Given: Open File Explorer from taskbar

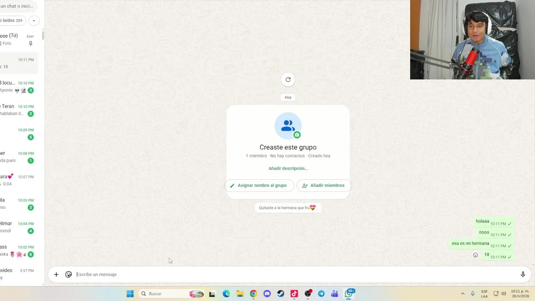Looking at the screenshot, I should tap(240, 294).
